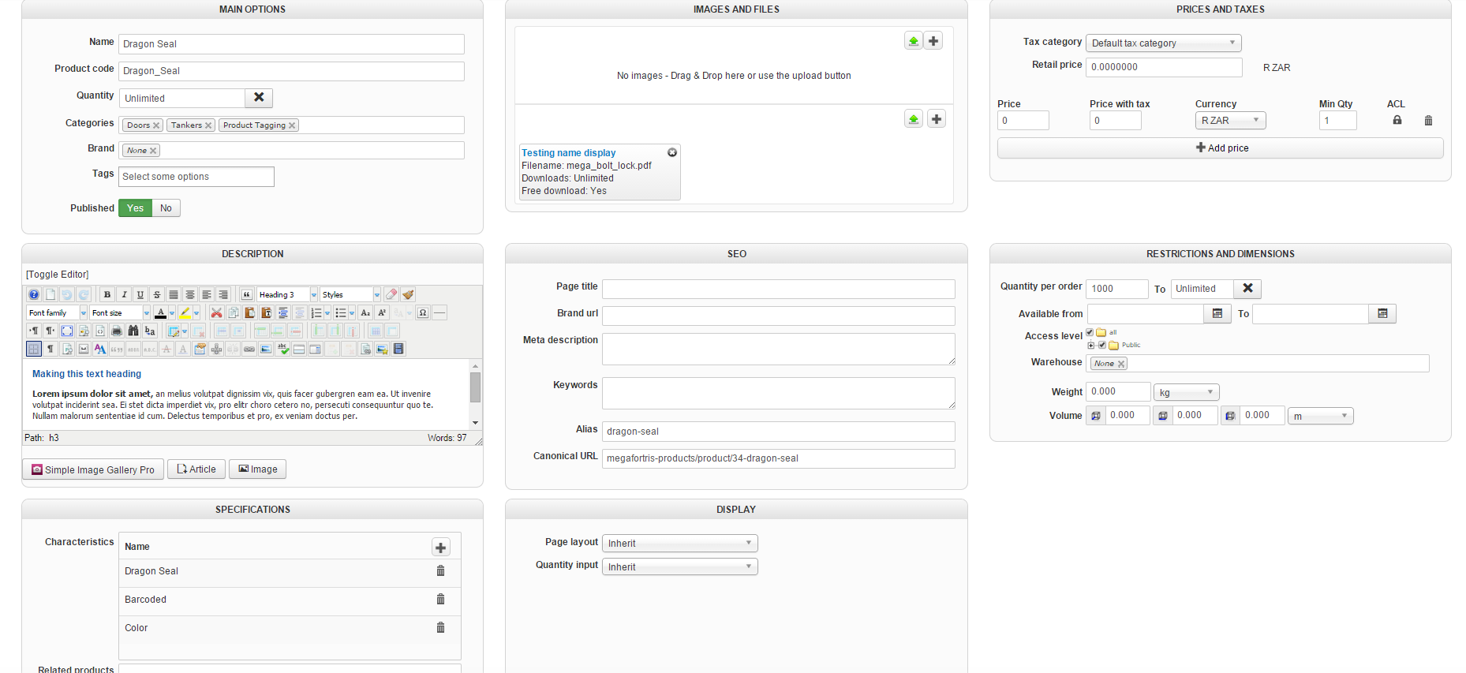Click the Add price button
The width and height of the screenshot is (1466, 673).
click(1221, 148)
